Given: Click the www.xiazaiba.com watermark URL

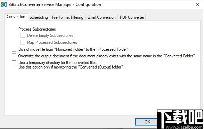Looking at the screenshot, I should click(x=184, y=127).
